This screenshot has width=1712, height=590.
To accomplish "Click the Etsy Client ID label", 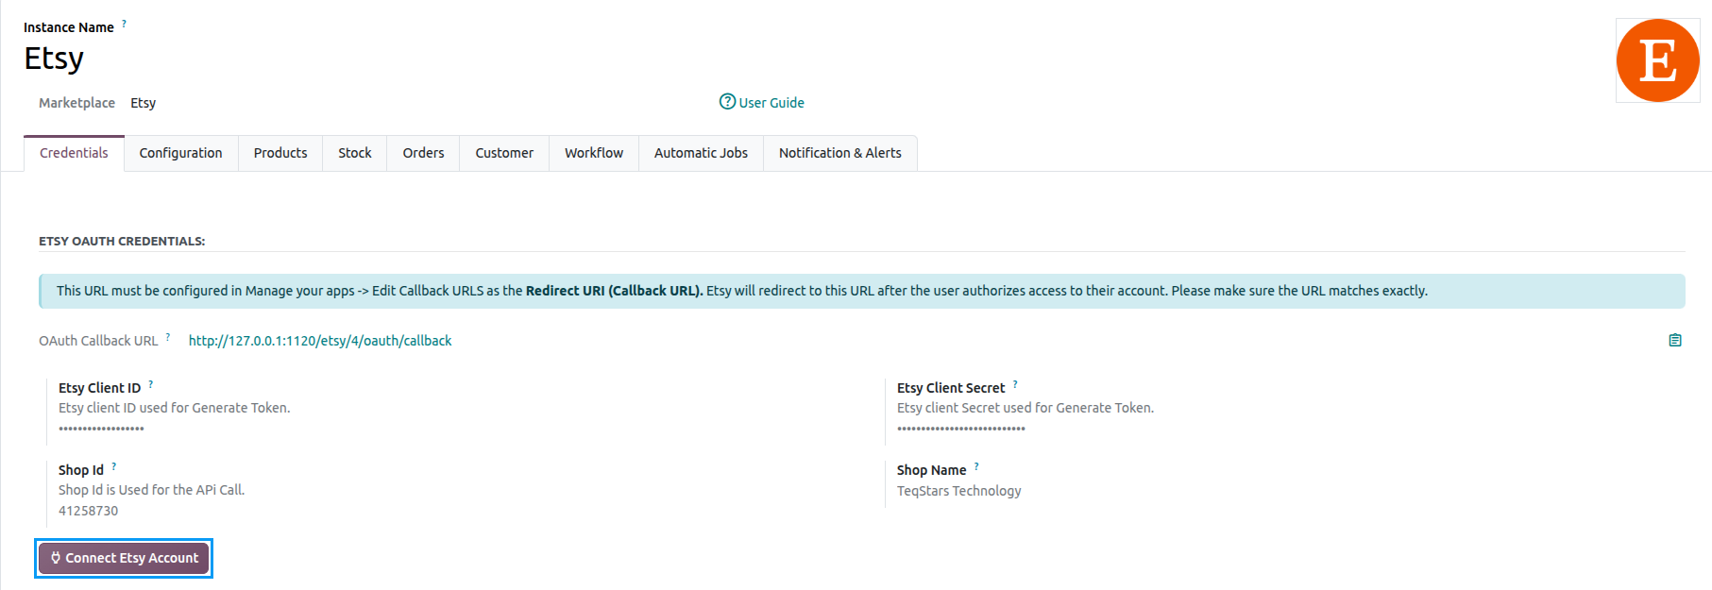I will pos(99,388).
